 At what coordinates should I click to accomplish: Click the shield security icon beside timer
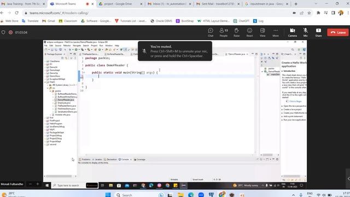click(3, 32)
